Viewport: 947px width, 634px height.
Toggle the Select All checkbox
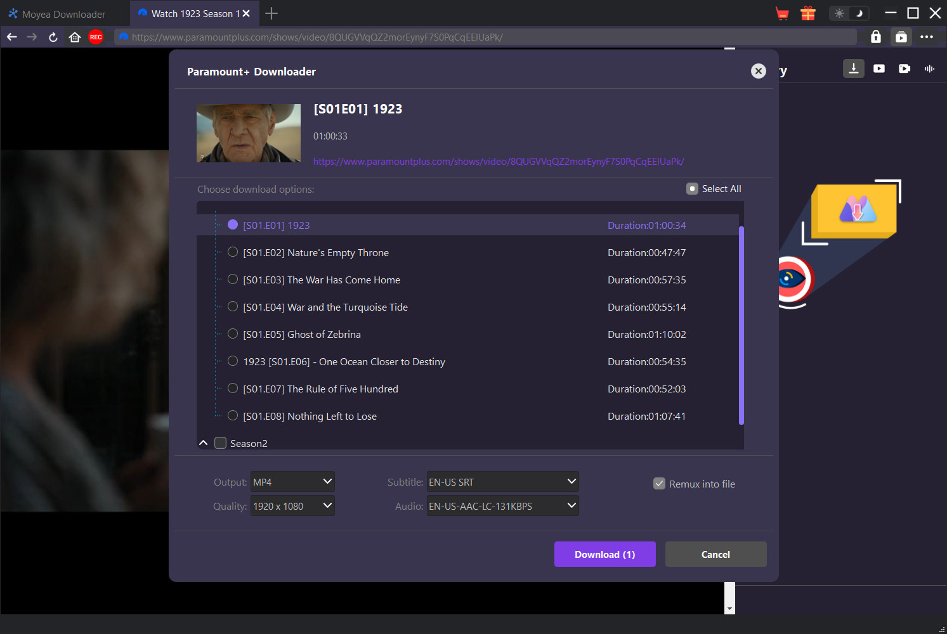pyautogui.click(x=692, y=189)
